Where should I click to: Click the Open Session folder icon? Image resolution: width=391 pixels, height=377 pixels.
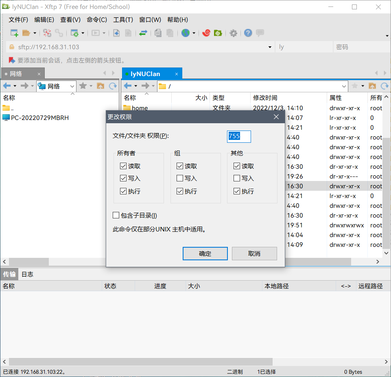coord(26,33)
